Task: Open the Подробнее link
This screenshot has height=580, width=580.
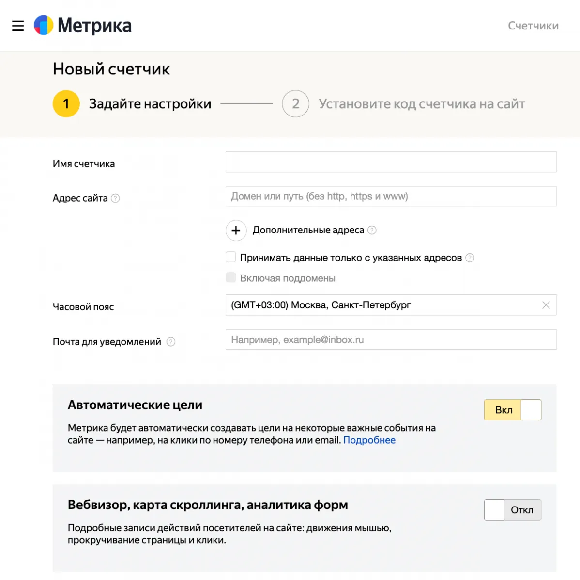Action: (369, 440)
